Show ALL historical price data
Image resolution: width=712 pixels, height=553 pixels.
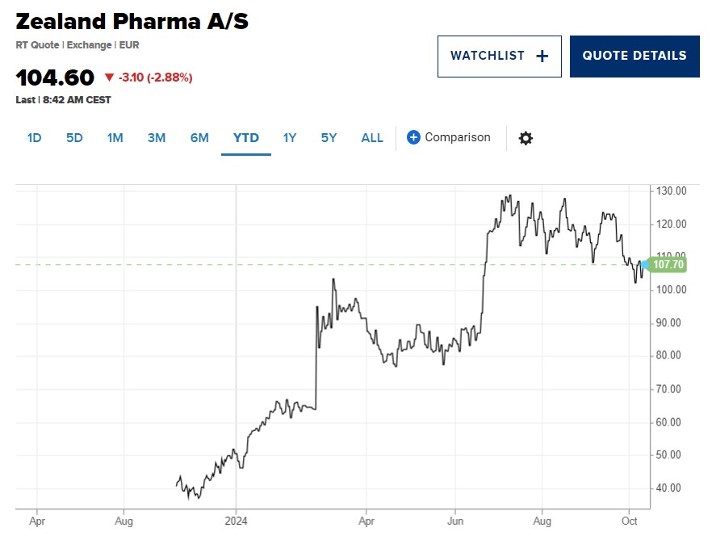tap(372, 138)
